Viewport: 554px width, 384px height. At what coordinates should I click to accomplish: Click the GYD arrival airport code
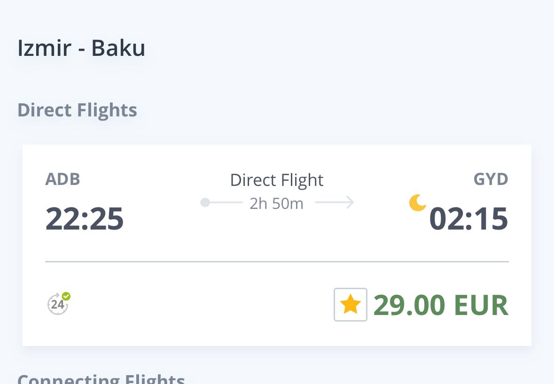[x=491, y=179]
